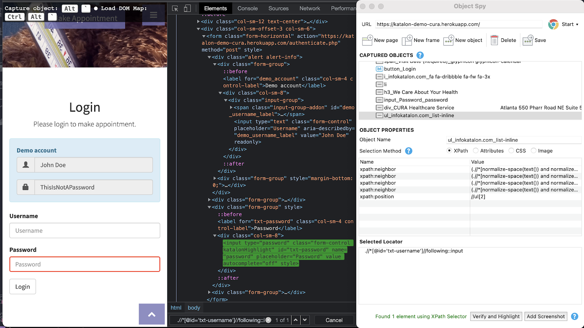Expand the form-group with margin-bottom style node
This screenshot has height=328, width=584.
(x=215, y=178)
